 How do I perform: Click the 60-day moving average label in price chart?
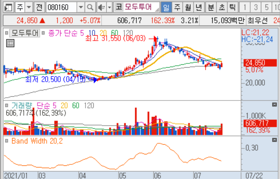[114, 33]
